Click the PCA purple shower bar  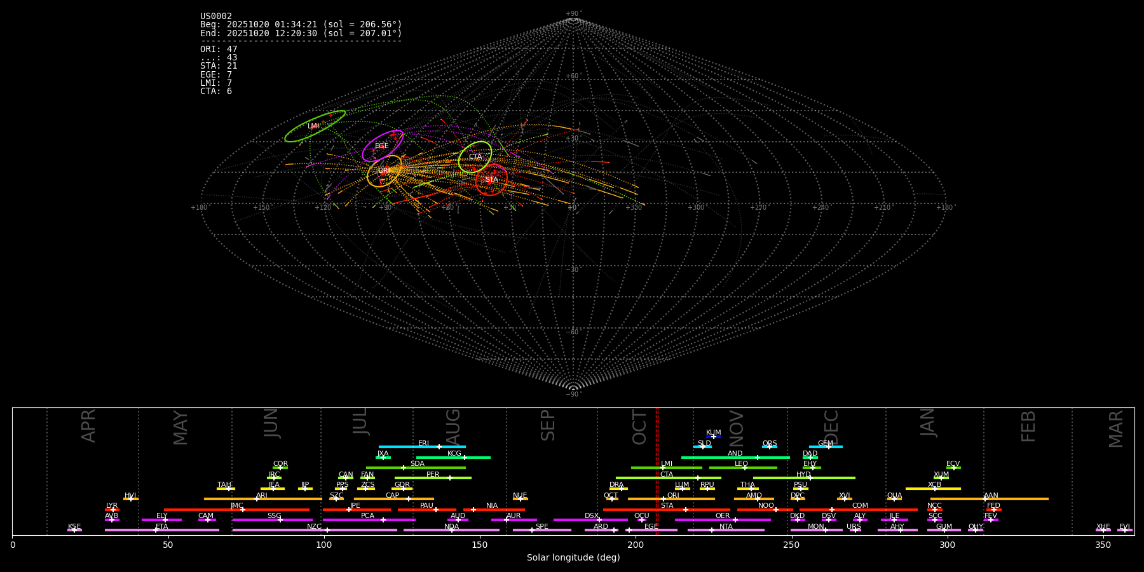coord(369,519)
